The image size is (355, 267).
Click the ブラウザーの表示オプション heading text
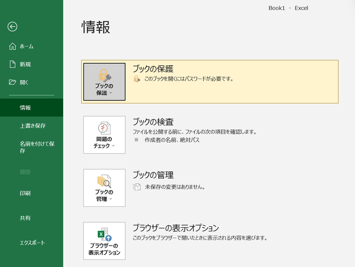point(176,228)
